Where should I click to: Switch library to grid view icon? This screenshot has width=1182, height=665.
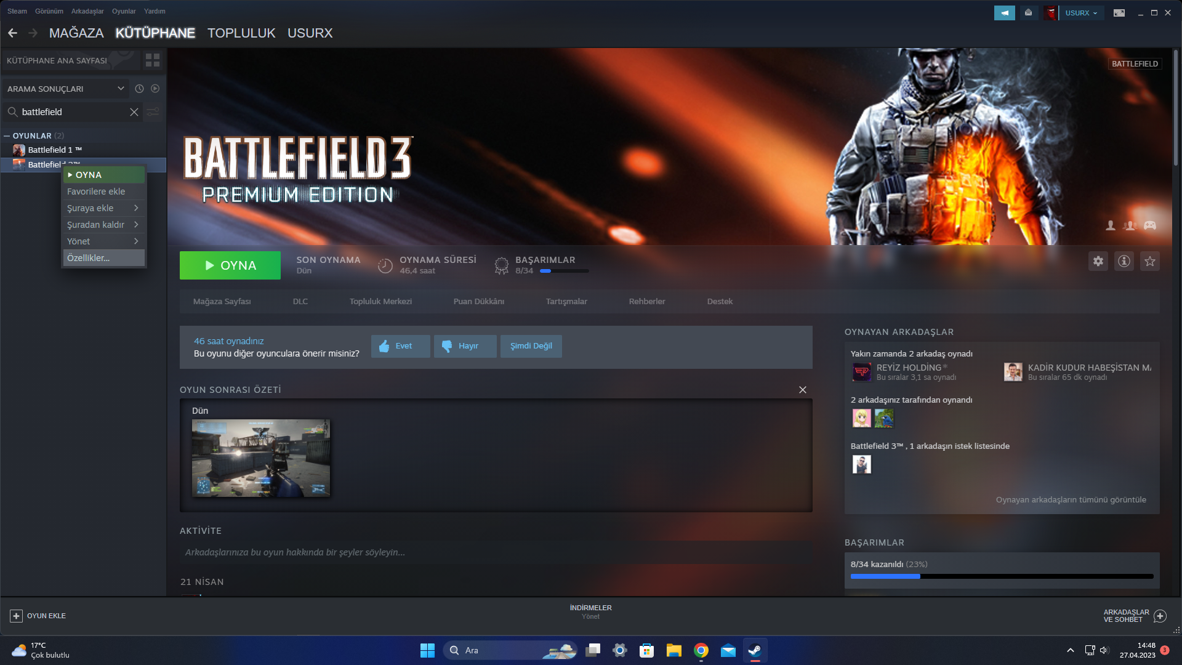point(153,60)
